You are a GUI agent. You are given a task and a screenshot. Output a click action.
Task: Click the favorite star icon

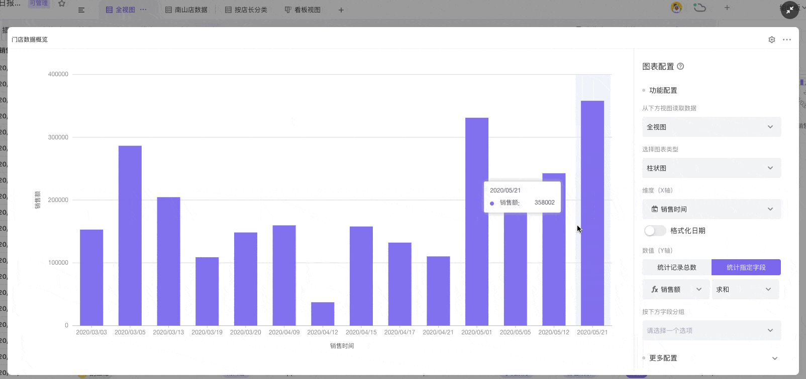tap(62, 4)
